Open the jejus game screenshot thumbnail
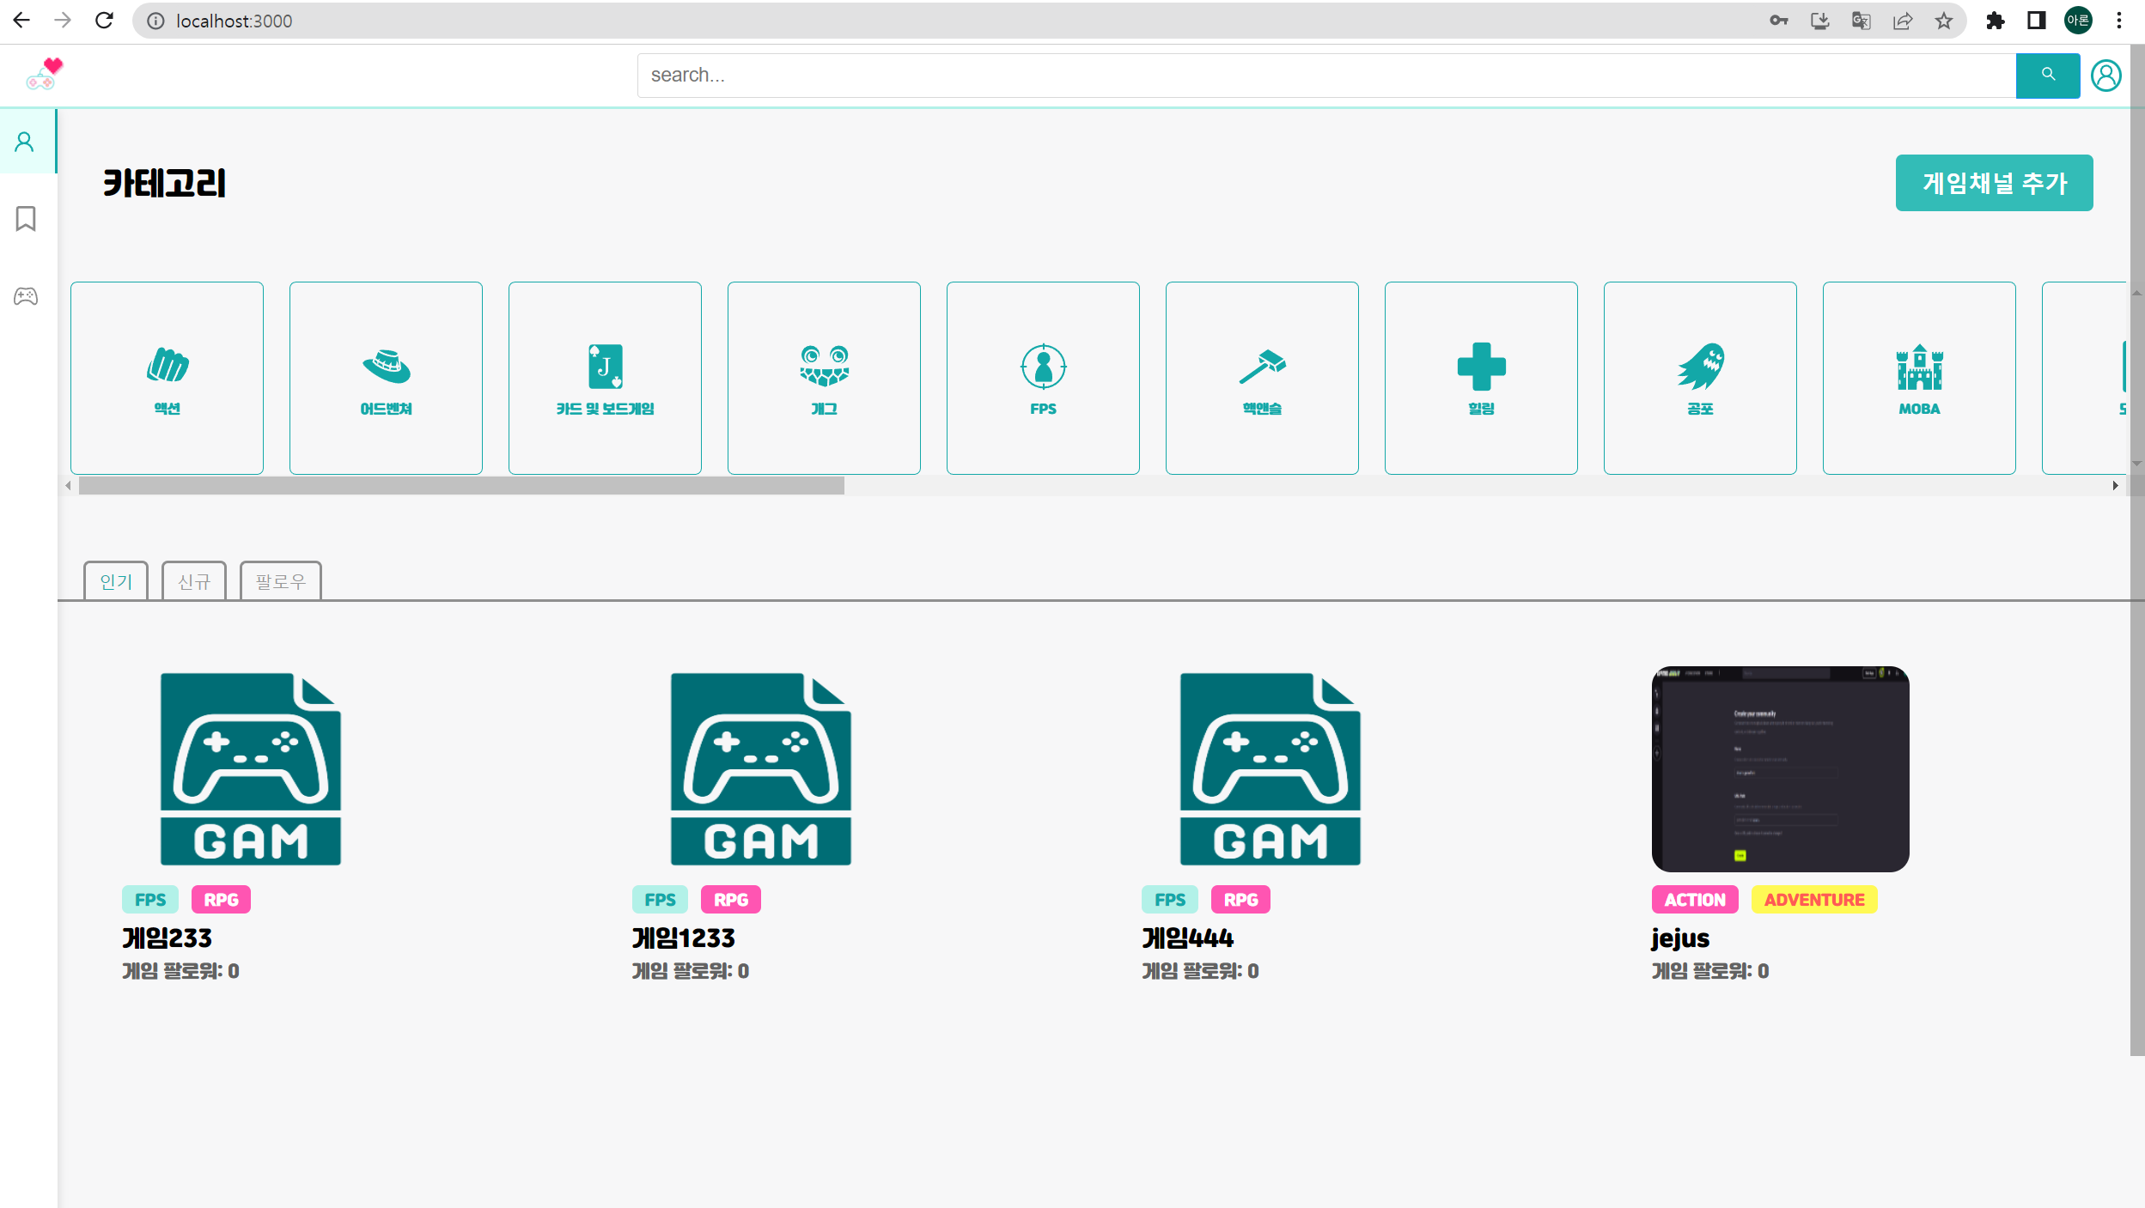Image resolution: width=2145 pixels, height=1208 pixels. point(1780,769)
